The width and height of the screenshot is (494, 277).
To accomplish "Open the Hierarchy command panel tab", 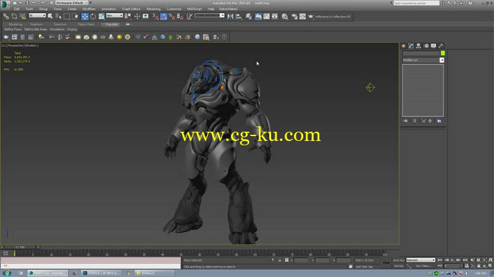I will point(419,46).
